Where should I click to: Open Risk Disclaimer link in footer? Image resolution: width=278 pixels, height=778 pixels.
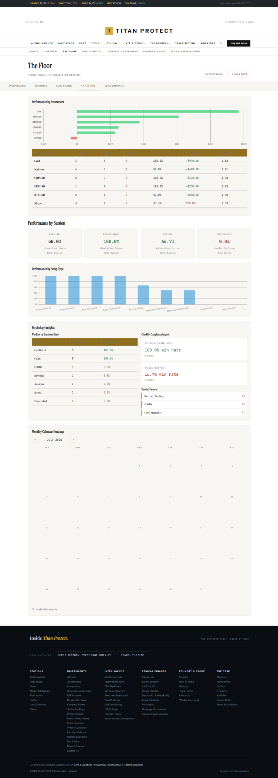[x=114, y=765]
